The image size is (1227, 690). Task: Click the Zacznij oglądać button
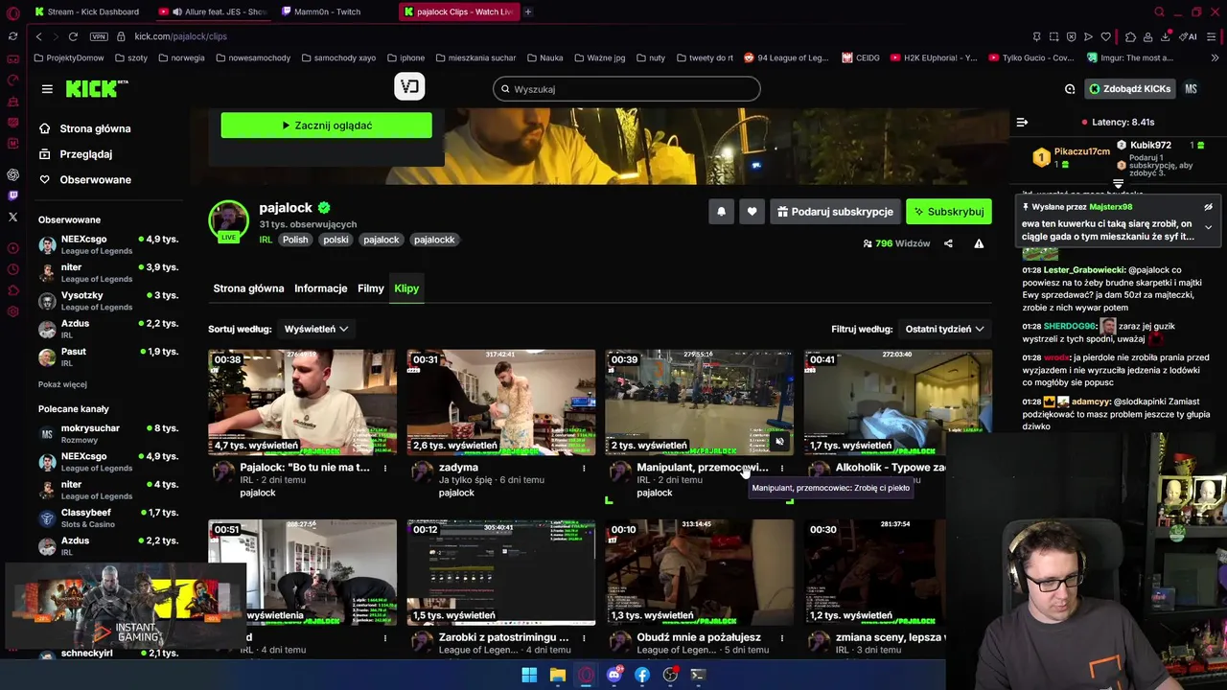click(326, 126)
